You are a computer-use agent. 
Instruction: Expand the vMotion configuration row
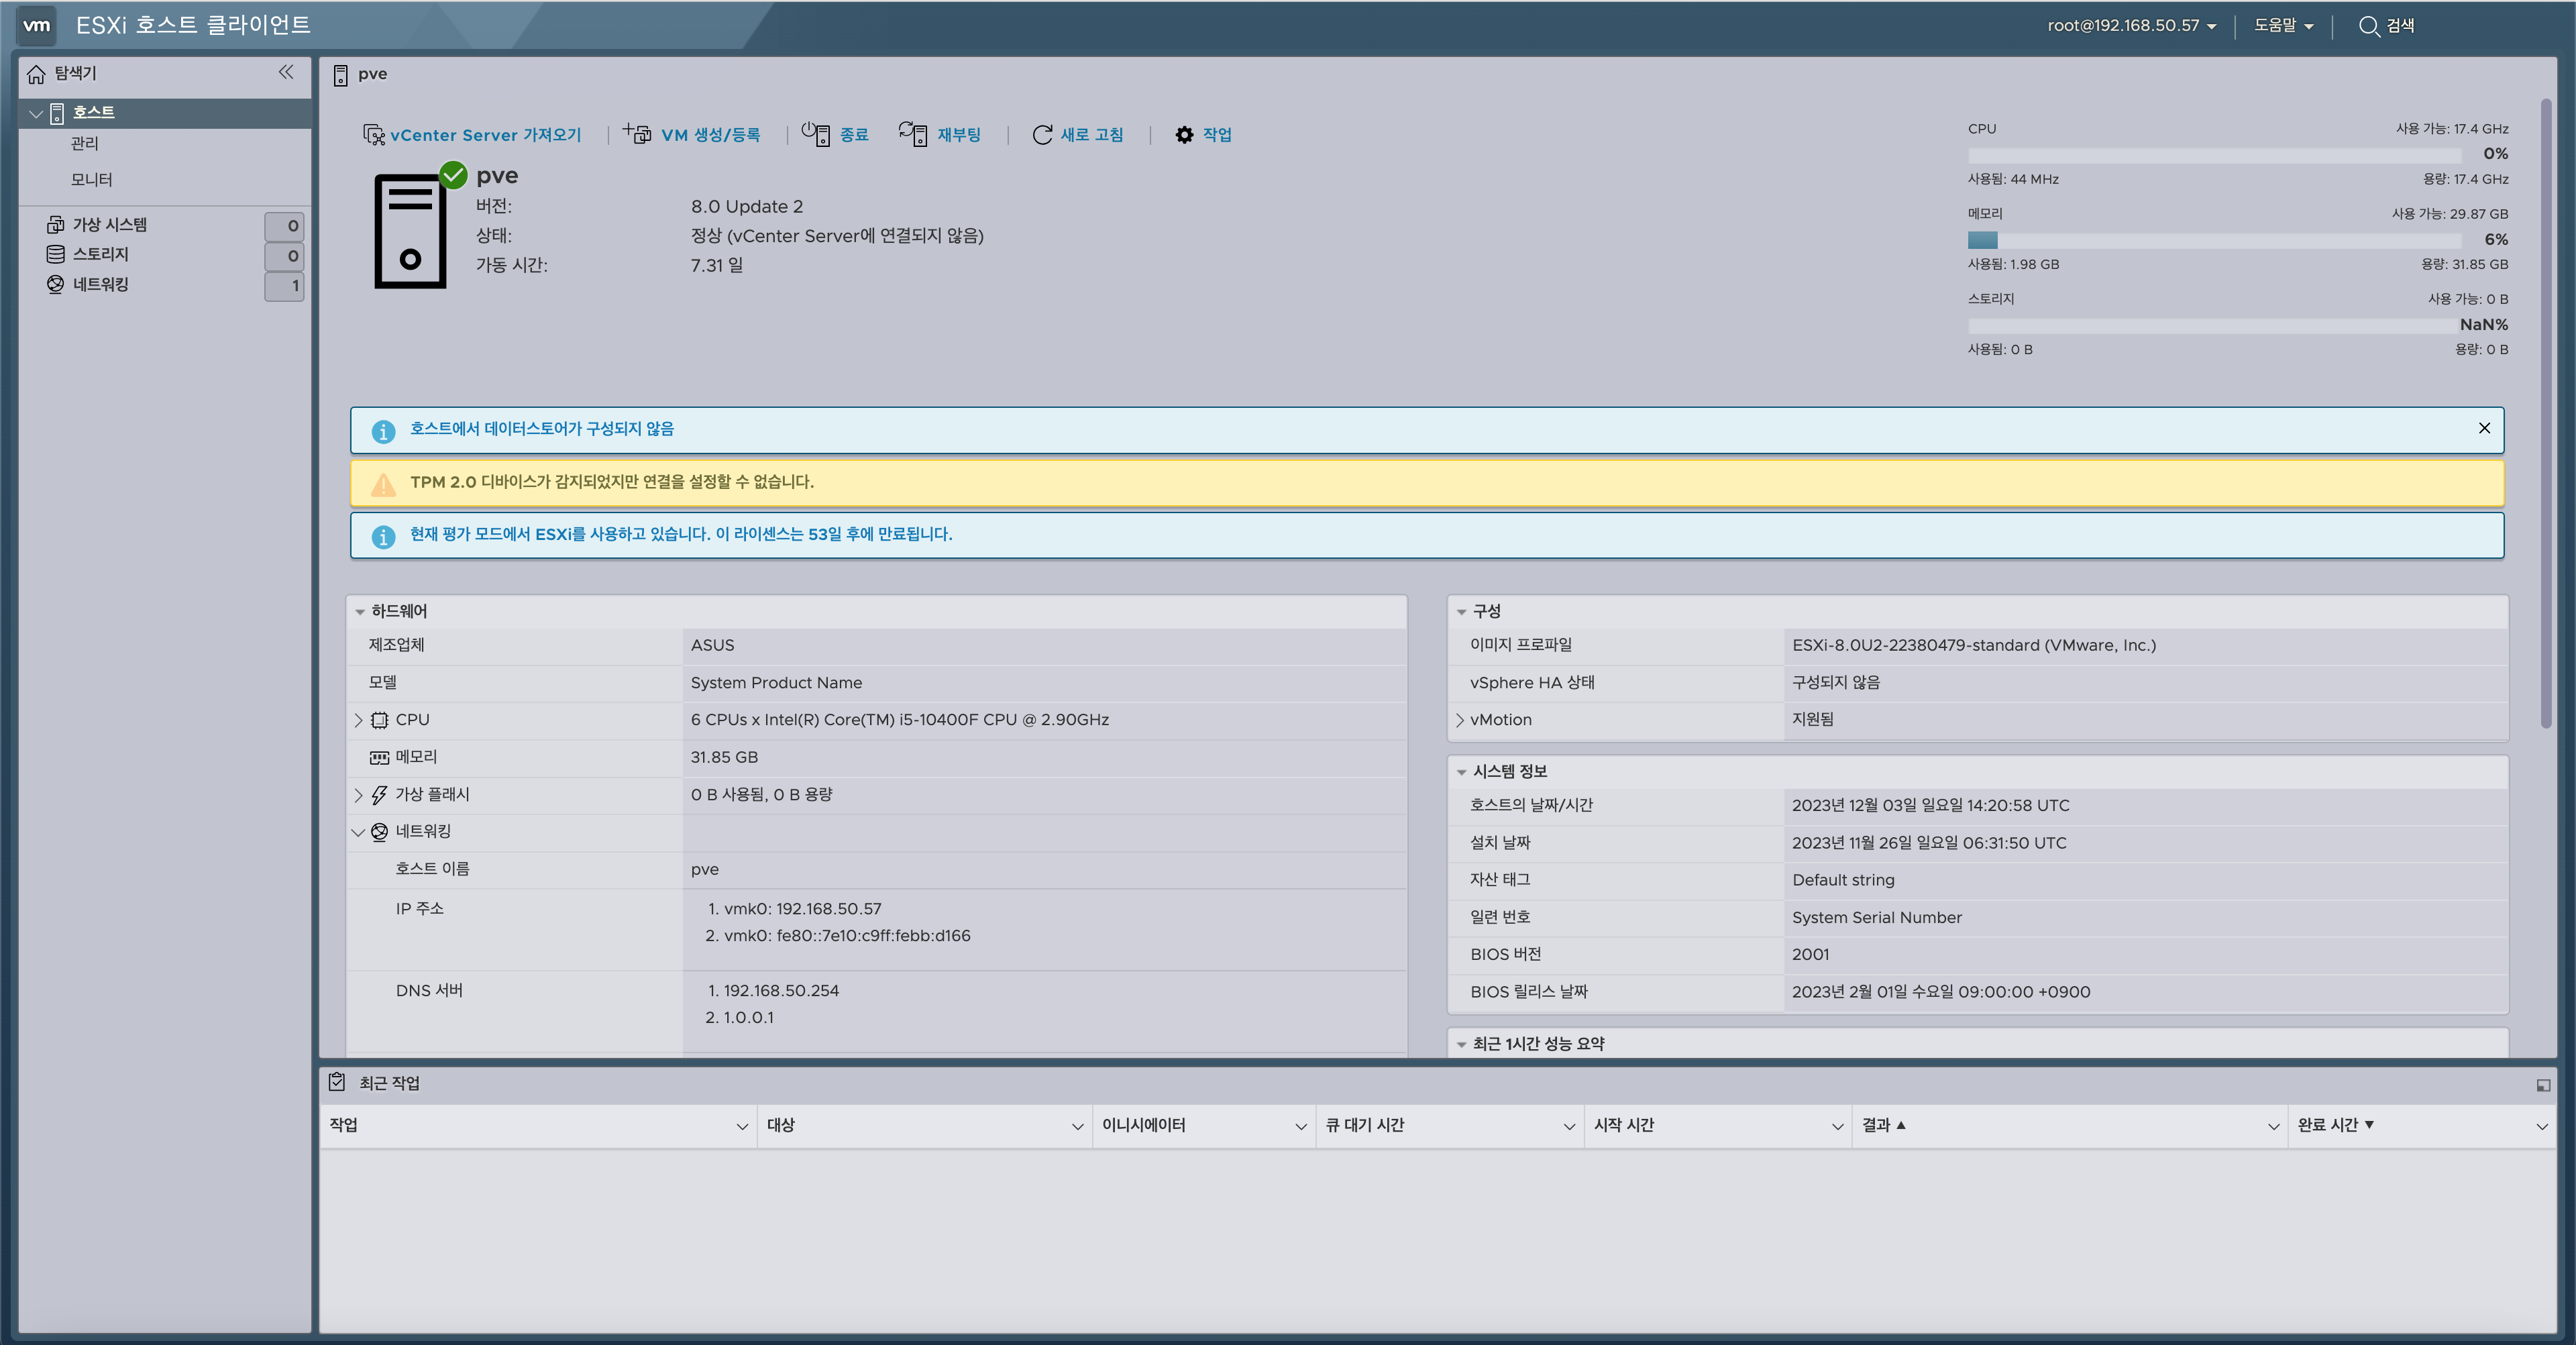click(x=1460, y=720)
